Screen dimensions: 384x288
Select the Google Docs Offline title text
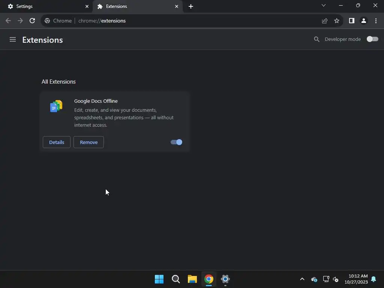click(96, 101)
